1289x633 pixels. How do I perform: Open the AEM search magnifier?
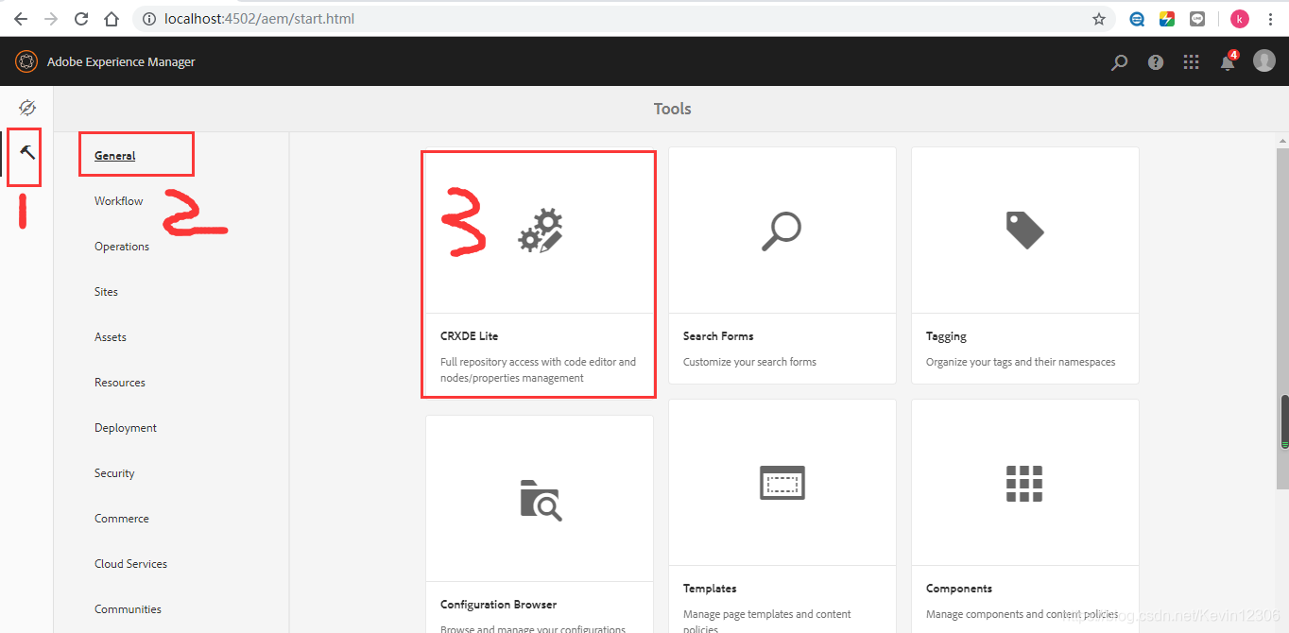pyautogui.click(x=1119, y=62)
